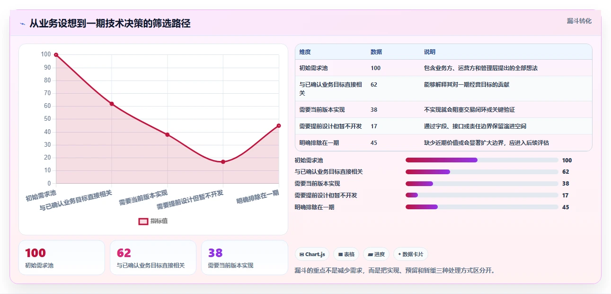611x294 pixels.
Task: Click the 维度 column header
Action: coord(305,52)
